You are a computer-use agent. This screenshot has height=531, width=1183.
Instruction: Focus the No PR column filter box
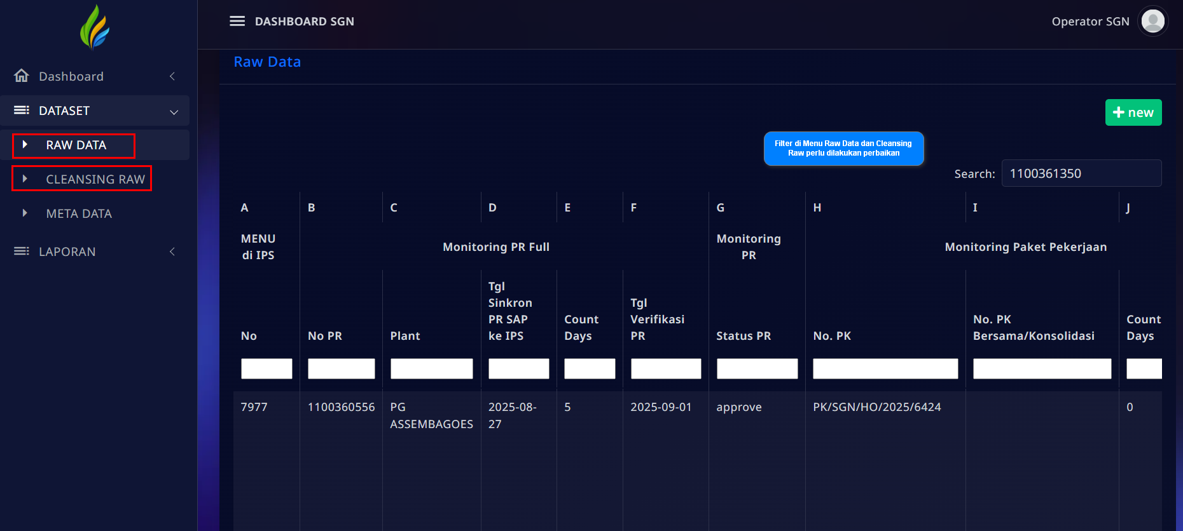(341, 368)
